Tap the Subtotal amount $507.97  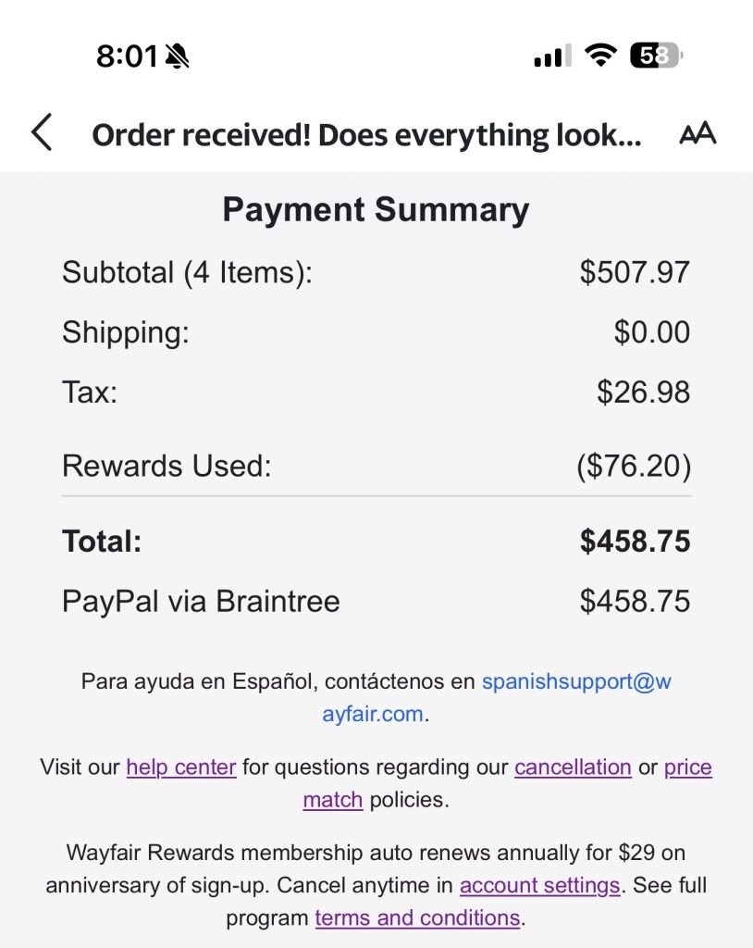coord(635,272)
